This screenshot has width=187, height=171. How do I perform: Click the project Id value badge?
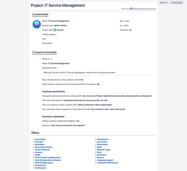(x=126, y=26)
